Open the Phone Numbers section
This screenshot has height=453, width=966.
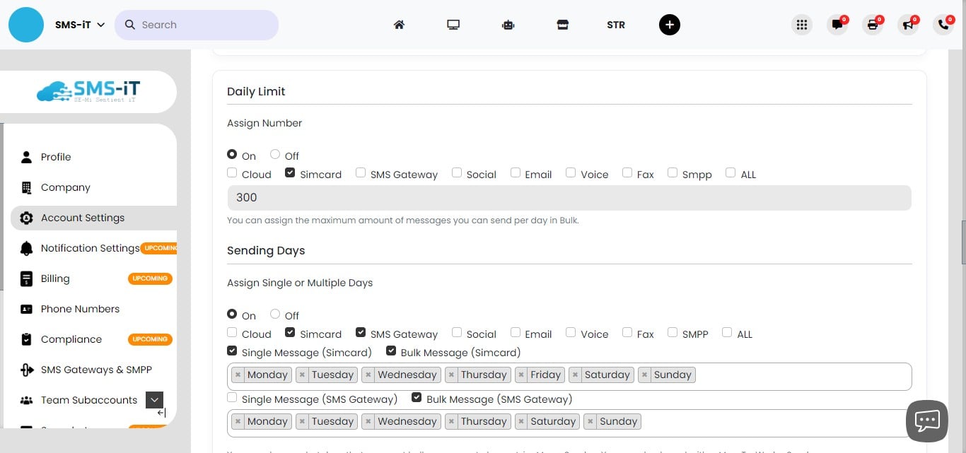pos(81,309)
